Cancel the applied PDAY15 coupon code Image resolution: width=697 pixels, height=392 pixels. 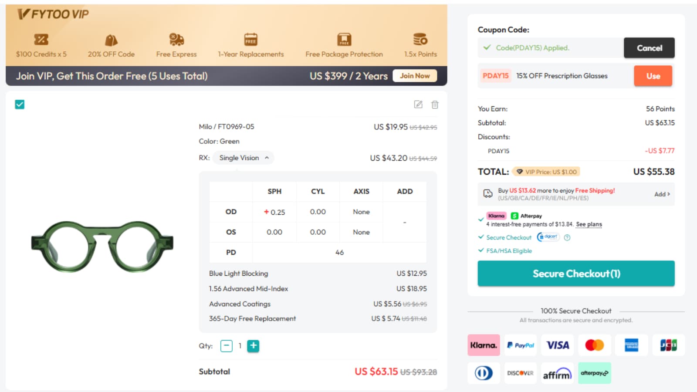tap(649, 48)
